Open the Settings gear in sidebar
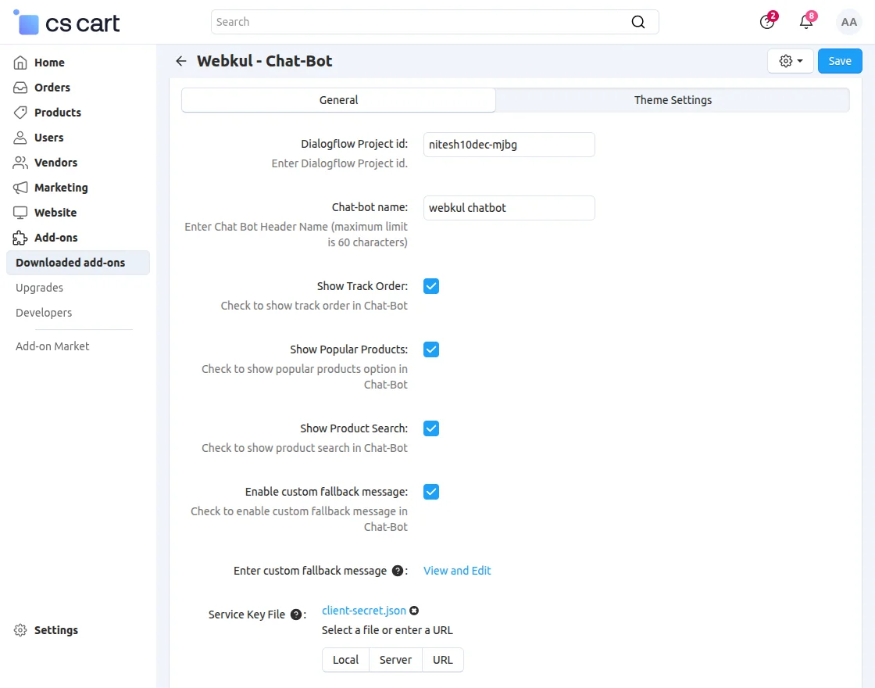Viewport: 875px width, 688px height. click(x=20, y=630)
